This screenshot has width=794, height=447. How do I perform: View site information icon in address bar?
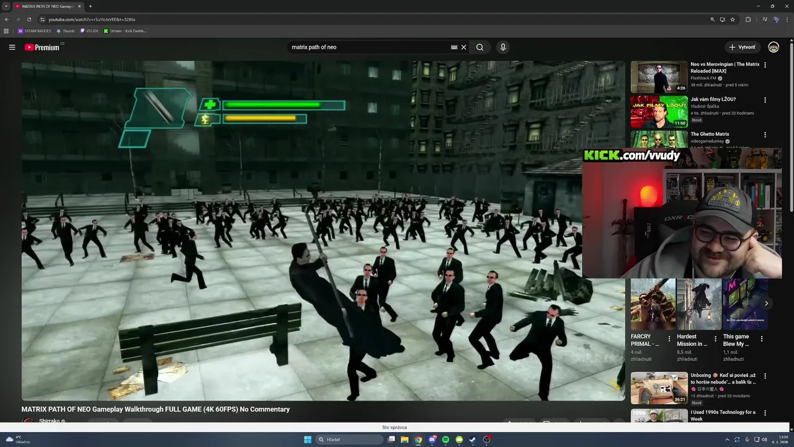click(42, 19)
